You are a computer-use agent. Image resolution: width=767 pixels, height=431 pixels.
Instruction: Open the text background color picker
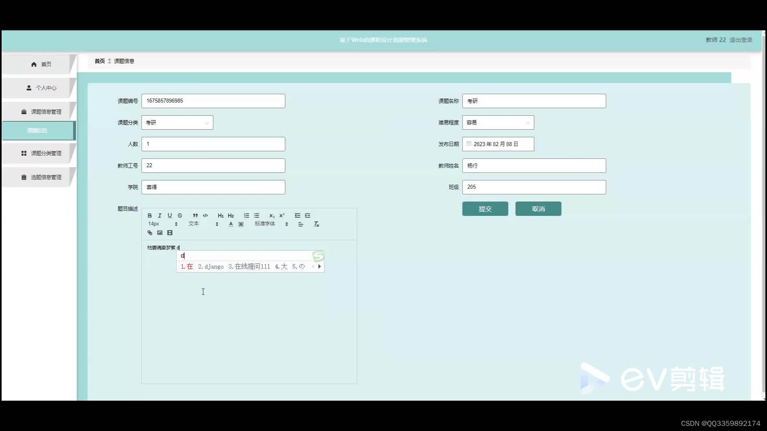click(241, 224)
